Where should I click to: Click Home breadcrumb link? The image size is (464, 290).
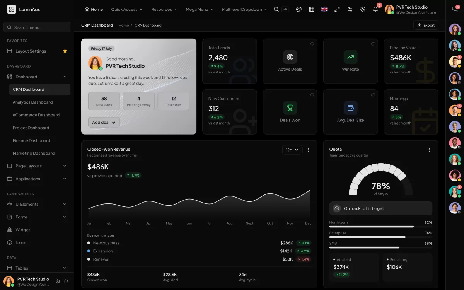click(x=124, y=25)
